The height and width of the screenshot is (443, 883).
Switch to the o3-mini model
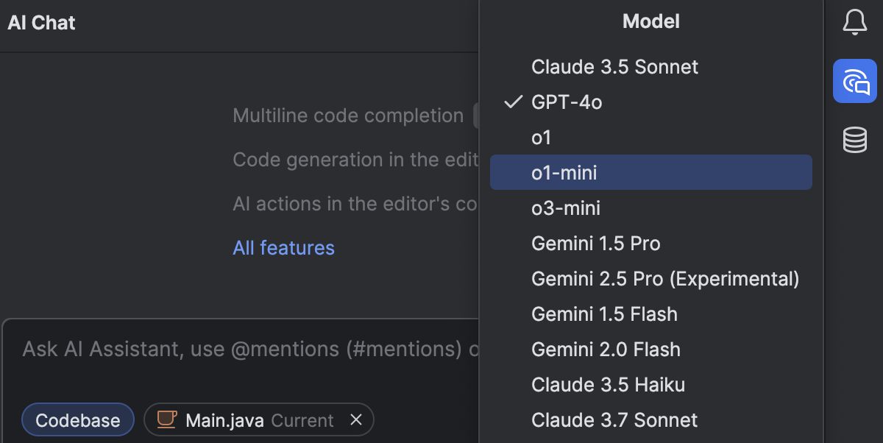(566, 208)
